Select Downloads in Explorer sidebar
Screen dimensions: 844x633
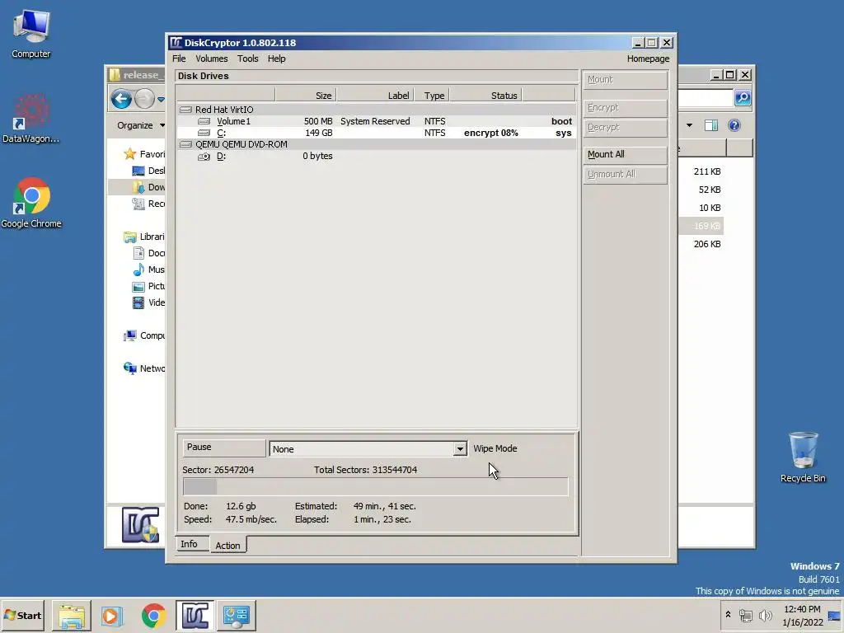pyautogui.click(x=148, y=187)
